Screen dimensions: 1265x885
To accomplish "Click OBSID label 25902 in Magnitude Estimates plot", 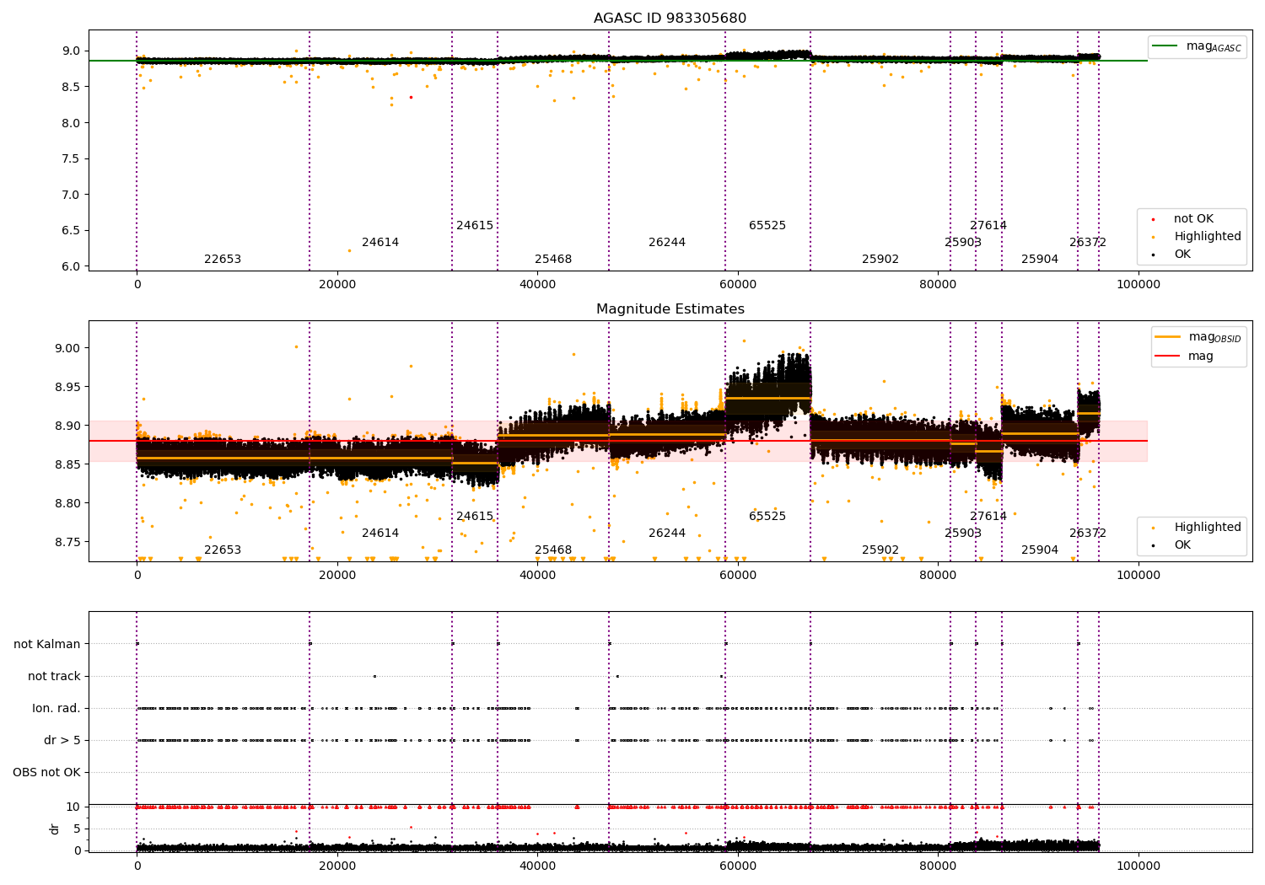I will click(880, 550).
